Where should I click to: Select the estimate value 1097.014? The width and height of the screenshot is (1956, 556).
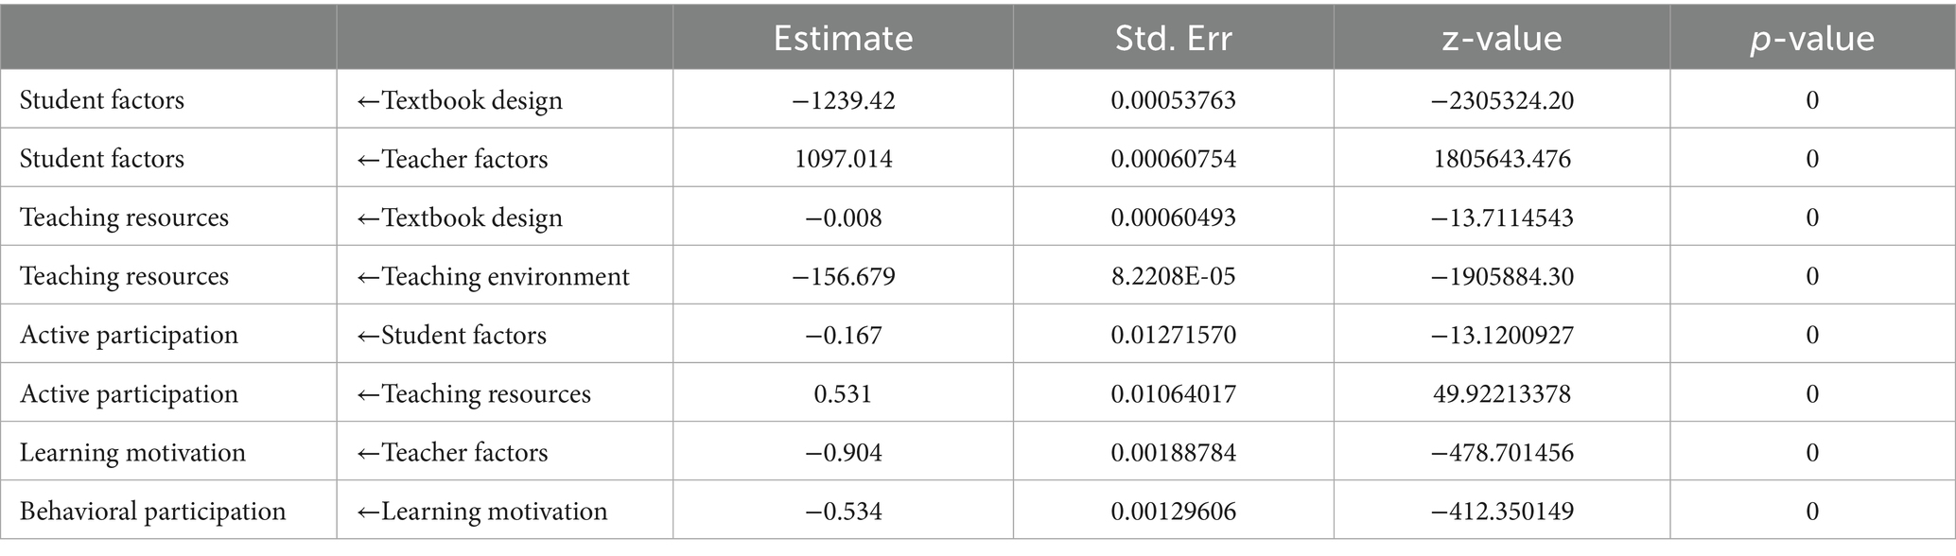[x=843, y=159]
